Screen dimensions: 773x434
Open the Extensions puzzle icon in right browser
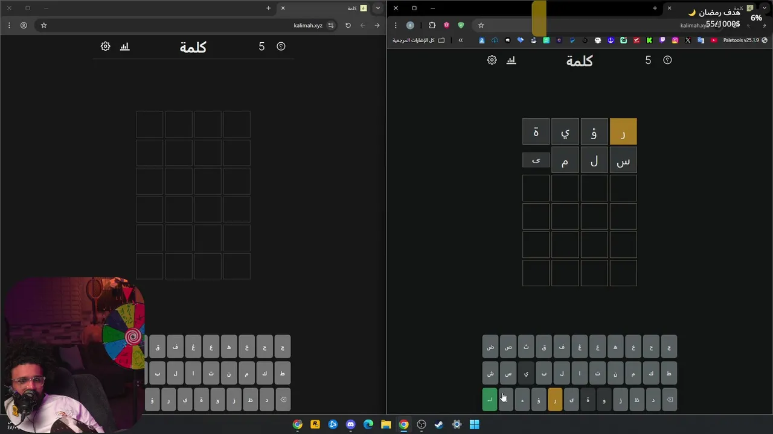click(x=432, y=25)
